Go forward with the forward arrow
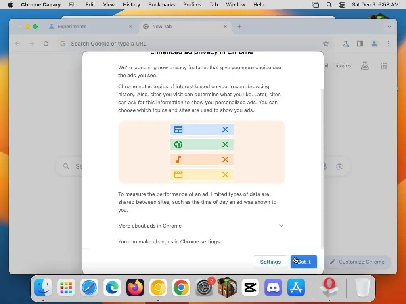 pos(32,44)
